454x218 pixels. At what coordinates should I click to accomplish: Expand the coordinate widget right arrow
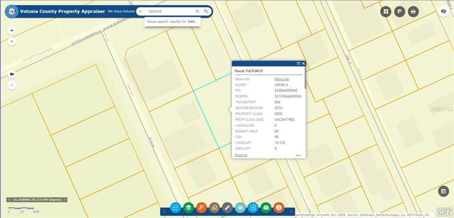coord(65,199)
